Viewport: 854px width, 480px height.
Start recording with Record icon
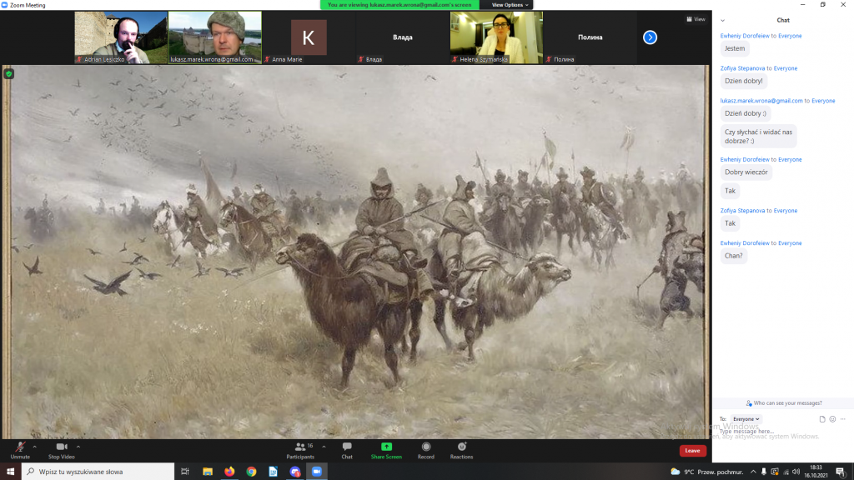point(426,447)
